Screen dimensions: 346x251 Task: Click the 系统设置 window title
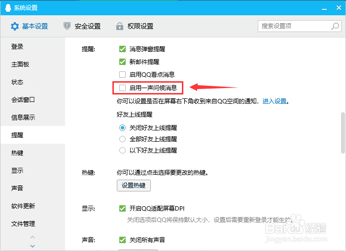click(26, 8)
